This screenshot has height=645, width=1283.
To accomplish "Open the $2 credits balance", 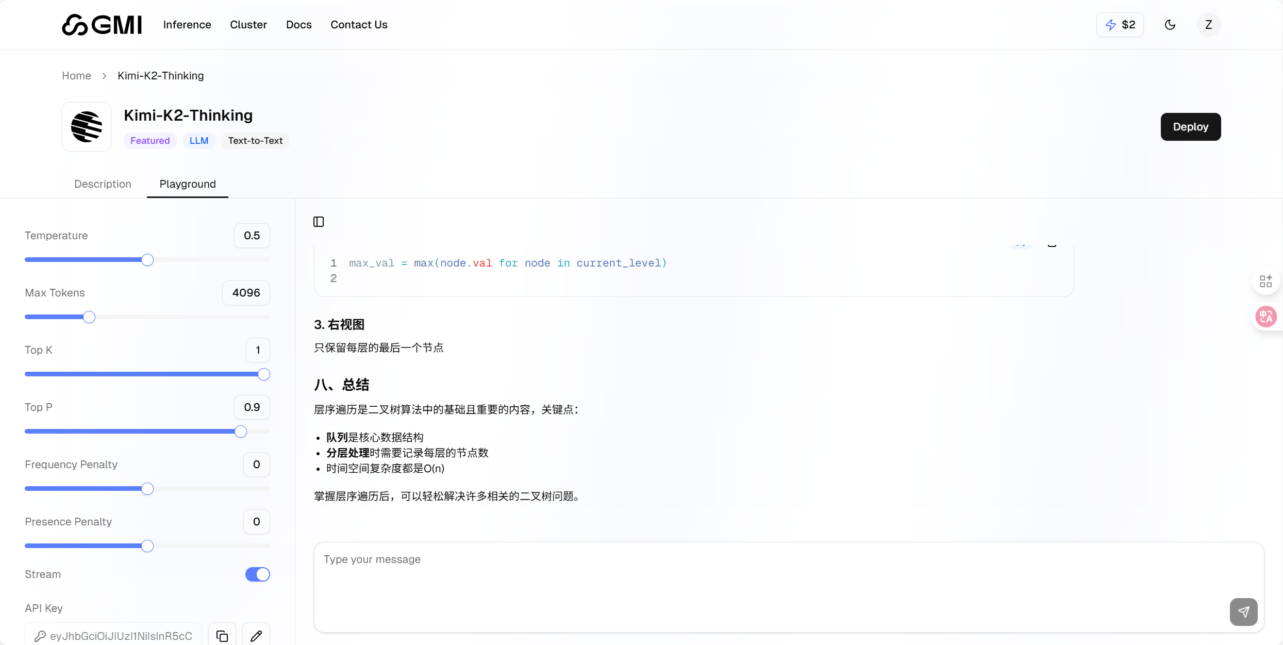I will [1120, 25].
